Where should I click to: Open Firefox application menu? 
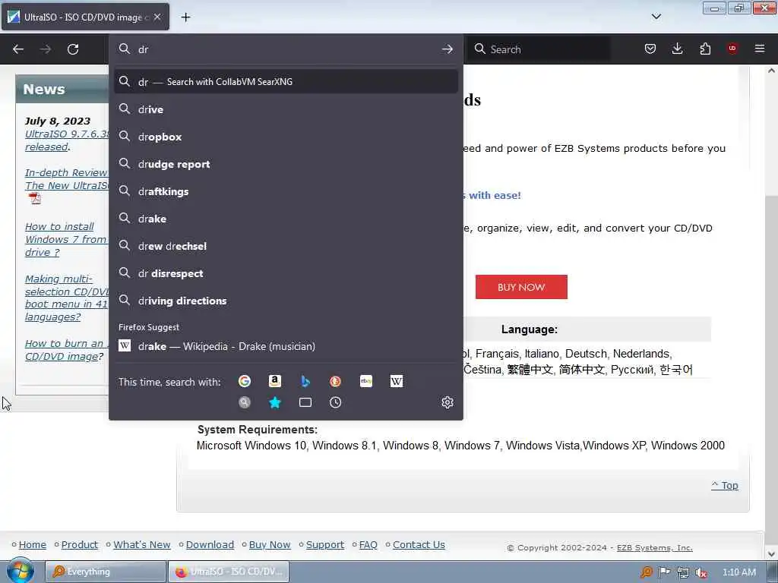(760, 49)
